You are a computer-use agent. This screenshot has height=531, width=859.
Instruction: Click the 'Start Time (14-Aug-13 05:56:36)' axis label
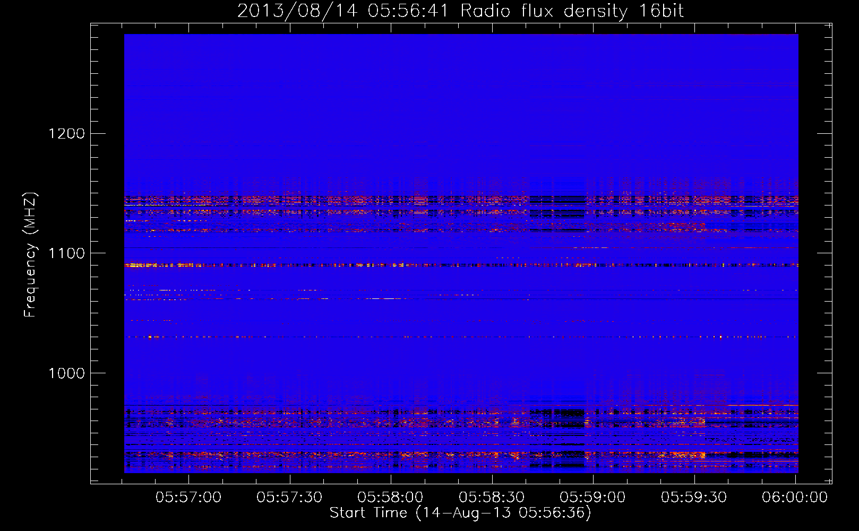(x=460, y=513)
